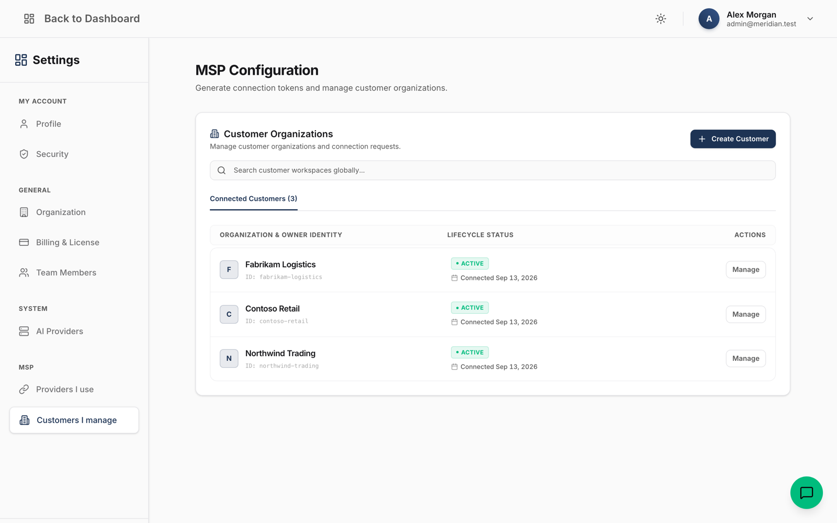Click the Team Members people icon
Viewport: 837px width, 523px height.
[x=24, y=273]
